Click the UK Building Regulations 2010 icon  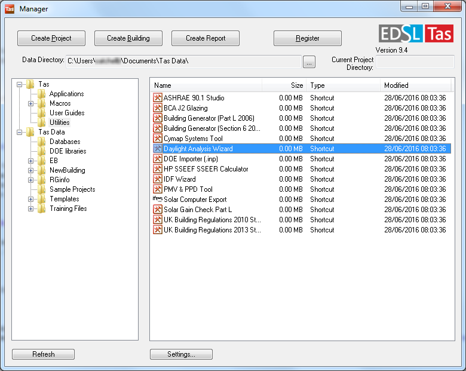tap(158, 219)
